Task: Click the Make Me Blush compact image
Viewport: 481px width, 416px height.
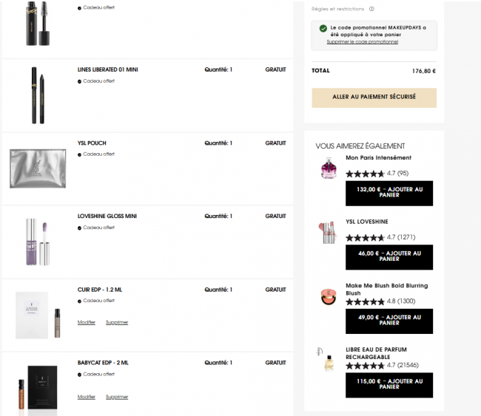Action: [329, 296]
